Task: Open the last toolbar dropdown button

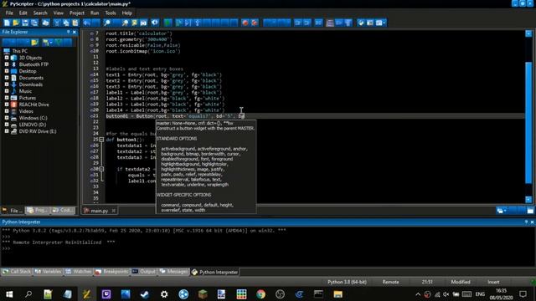Action: [x=380, y=23]
